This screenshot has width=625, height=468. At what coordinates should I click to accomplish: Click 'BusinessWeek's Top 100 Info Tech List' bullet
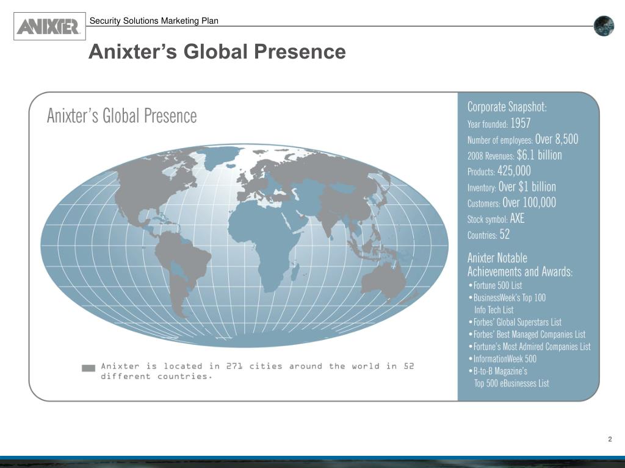point(507,303)
